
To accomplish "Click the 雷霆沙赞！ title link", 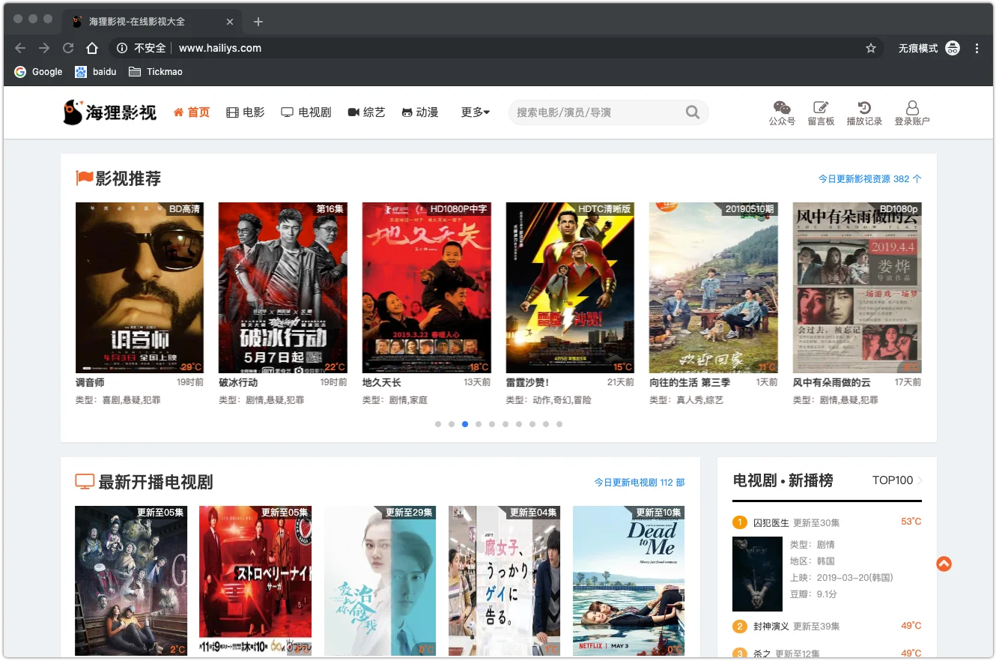I will pos(528,382).
